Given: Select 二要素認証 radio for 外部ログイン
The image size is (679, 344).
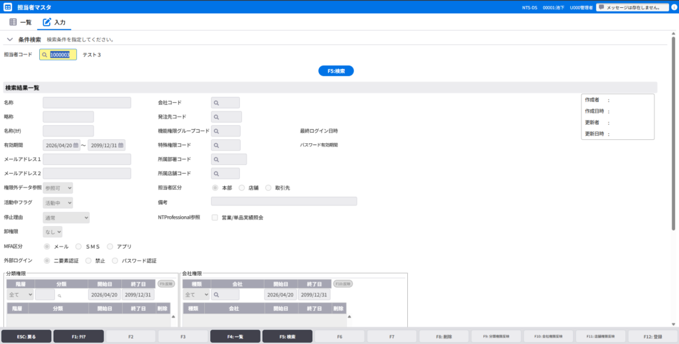Looking at the screenshot, I should point(47,261).
